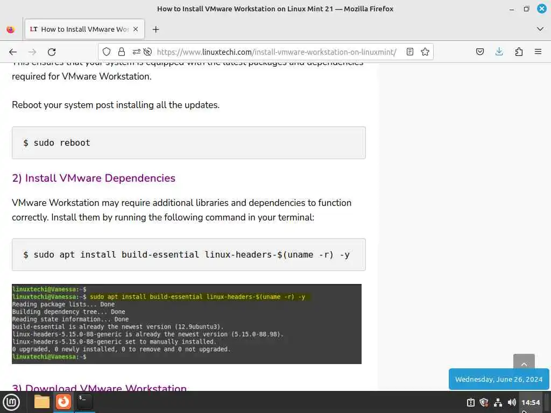This screenshot has width=551, height=413.
Task: Expand the list all tabs chevron
Action: point(540,29)
